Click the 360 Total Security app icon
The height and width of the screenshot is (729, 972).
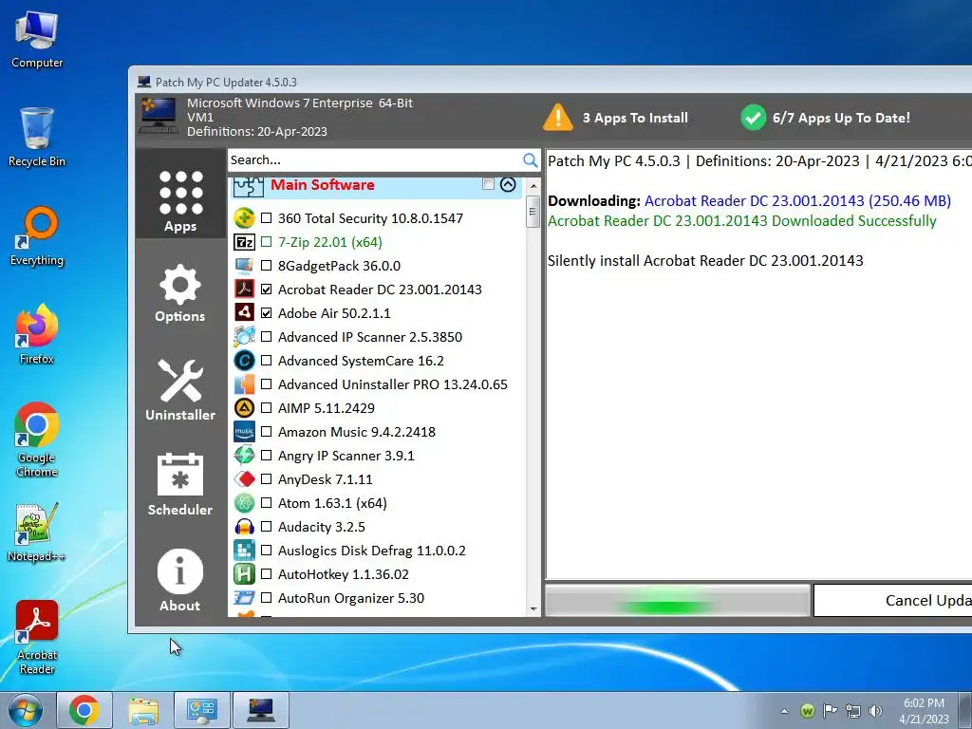point(244,218)
